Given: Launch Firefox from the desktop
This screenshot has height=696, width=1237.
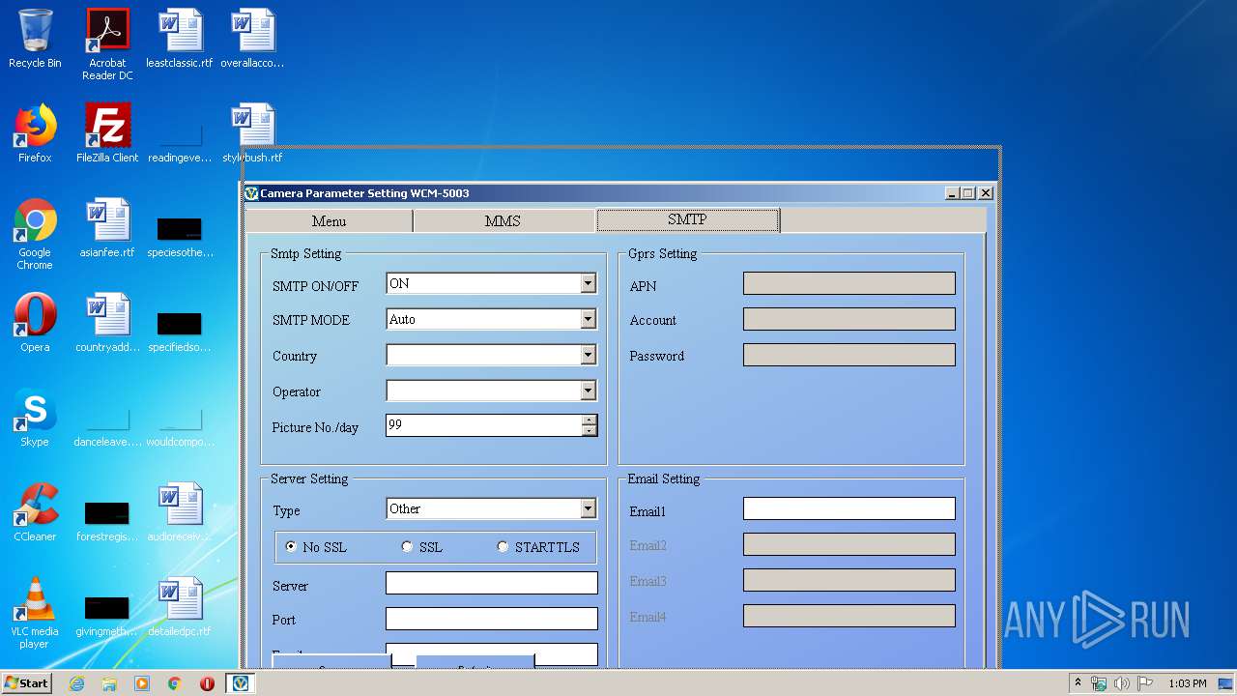Looking at the screenshot, I should pyautogui.click(x=35, y=133).
